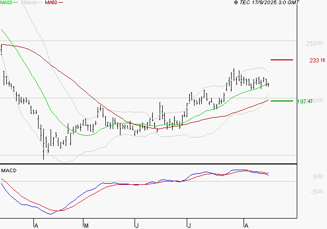The width and height of the screenshot is (327, 229).
Task: Click the 233.16 resistance price label
Action: pos(318,60)
